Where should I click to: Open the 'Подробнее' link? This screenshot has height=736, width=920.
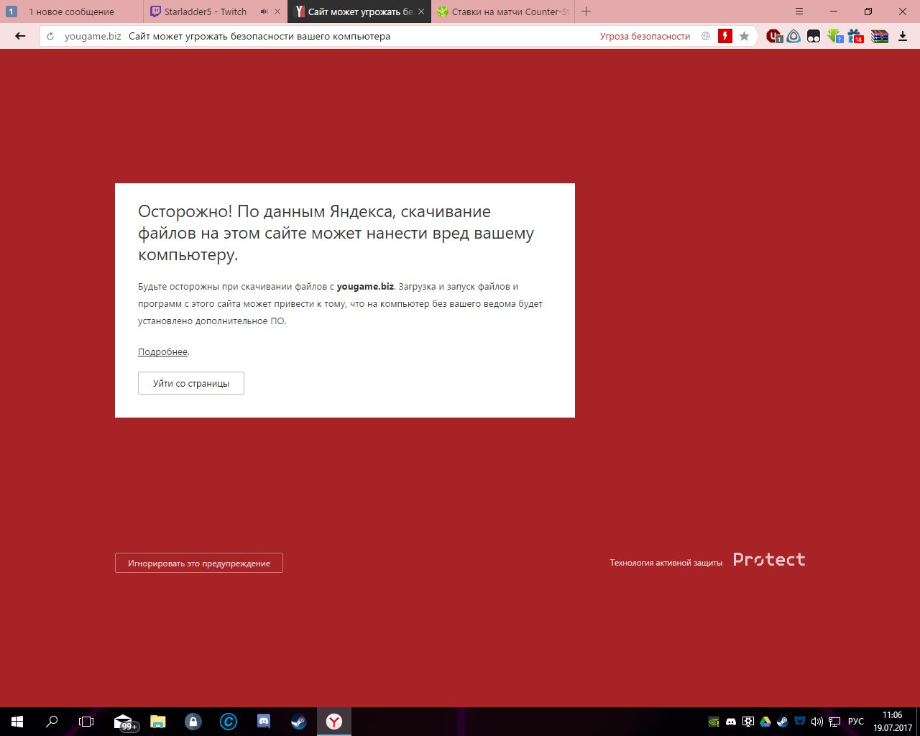pyautogui.click(x=162, y=352)
